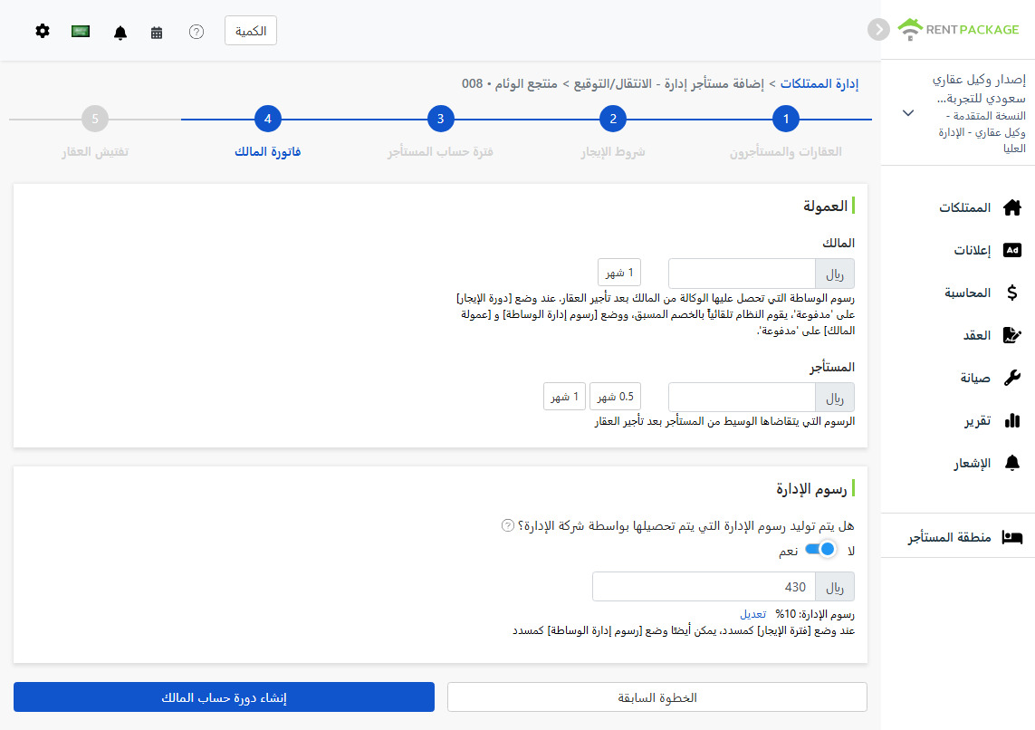Toggle the management fee نعم/لا switch
Image resolution: width=1035 pixels, height=730 pixels.
point(820,549)
